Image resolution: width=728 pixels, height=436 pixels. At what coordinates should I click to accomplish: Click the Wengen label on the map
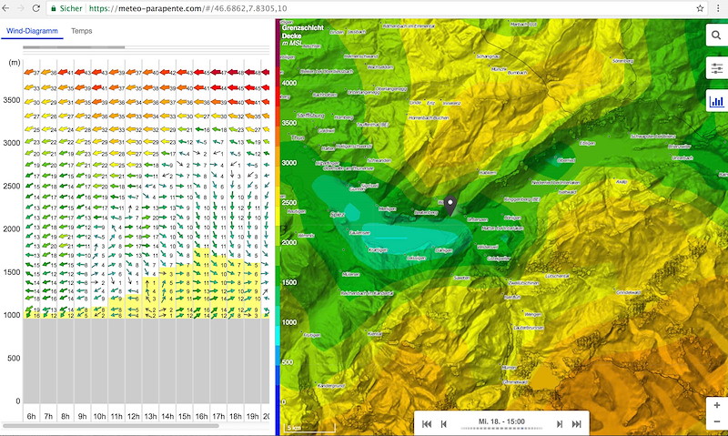532,314
